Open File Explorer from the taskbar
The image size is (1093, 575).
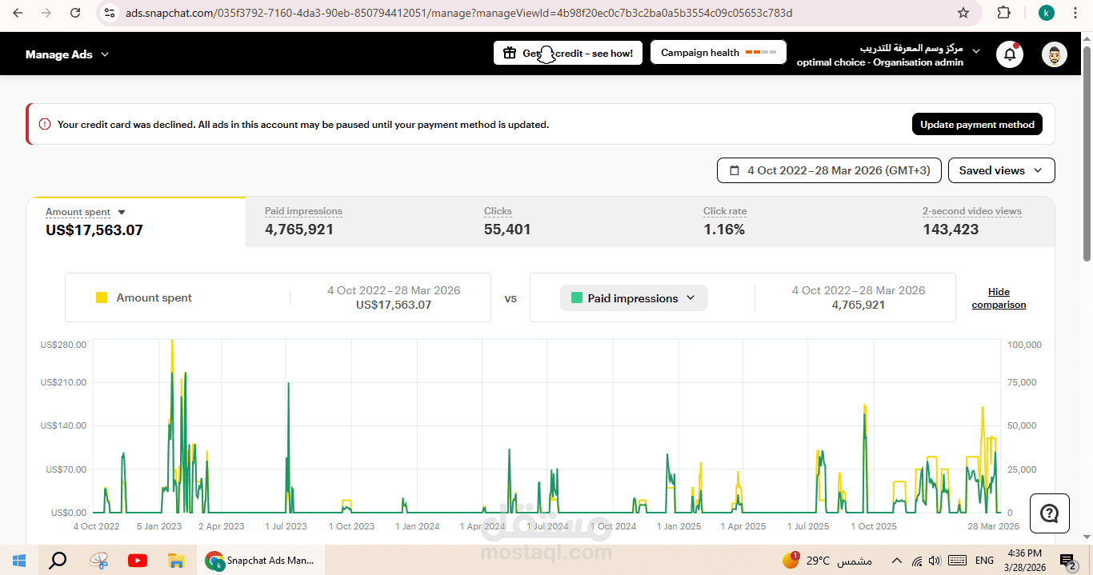pyautogui.click(x=177, y=561)
